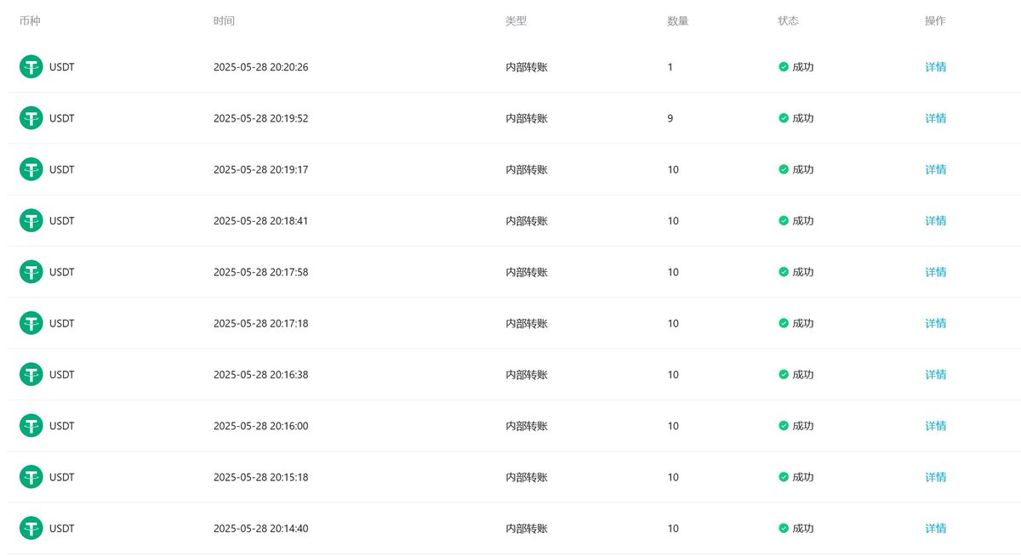Click 内部转账 type in the 20:20:26 row
Screen dimensions: 1021x556
click(527, 67)
